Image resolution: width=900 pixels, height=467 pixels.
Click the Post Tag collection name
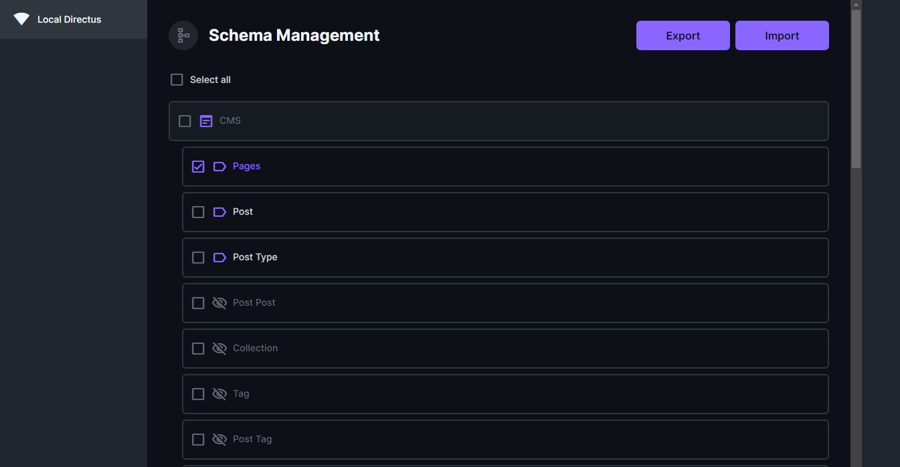point(252,439)
